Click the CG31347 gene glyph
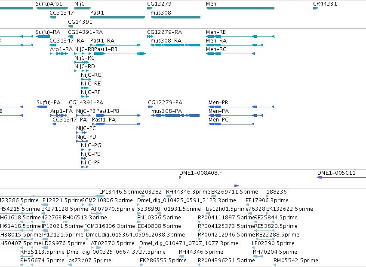Screen dimensions: 366x267 coord(53,17)
